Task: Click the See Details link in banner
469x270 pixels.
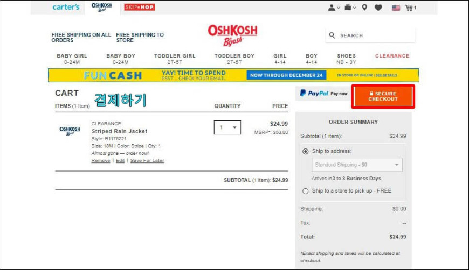Action: pyautogui.click(x=386, y=75)
